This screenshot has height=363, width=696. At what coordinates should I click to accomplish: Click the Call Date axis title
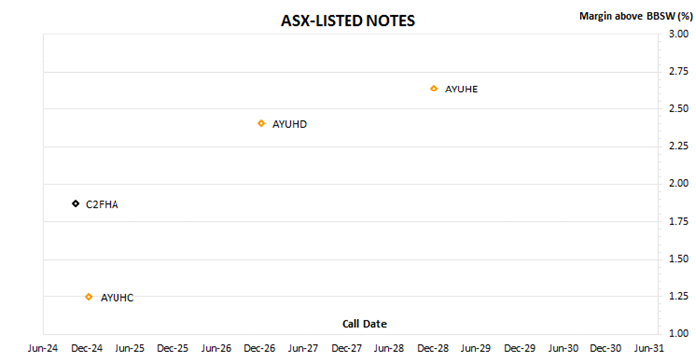click(364, 324)
